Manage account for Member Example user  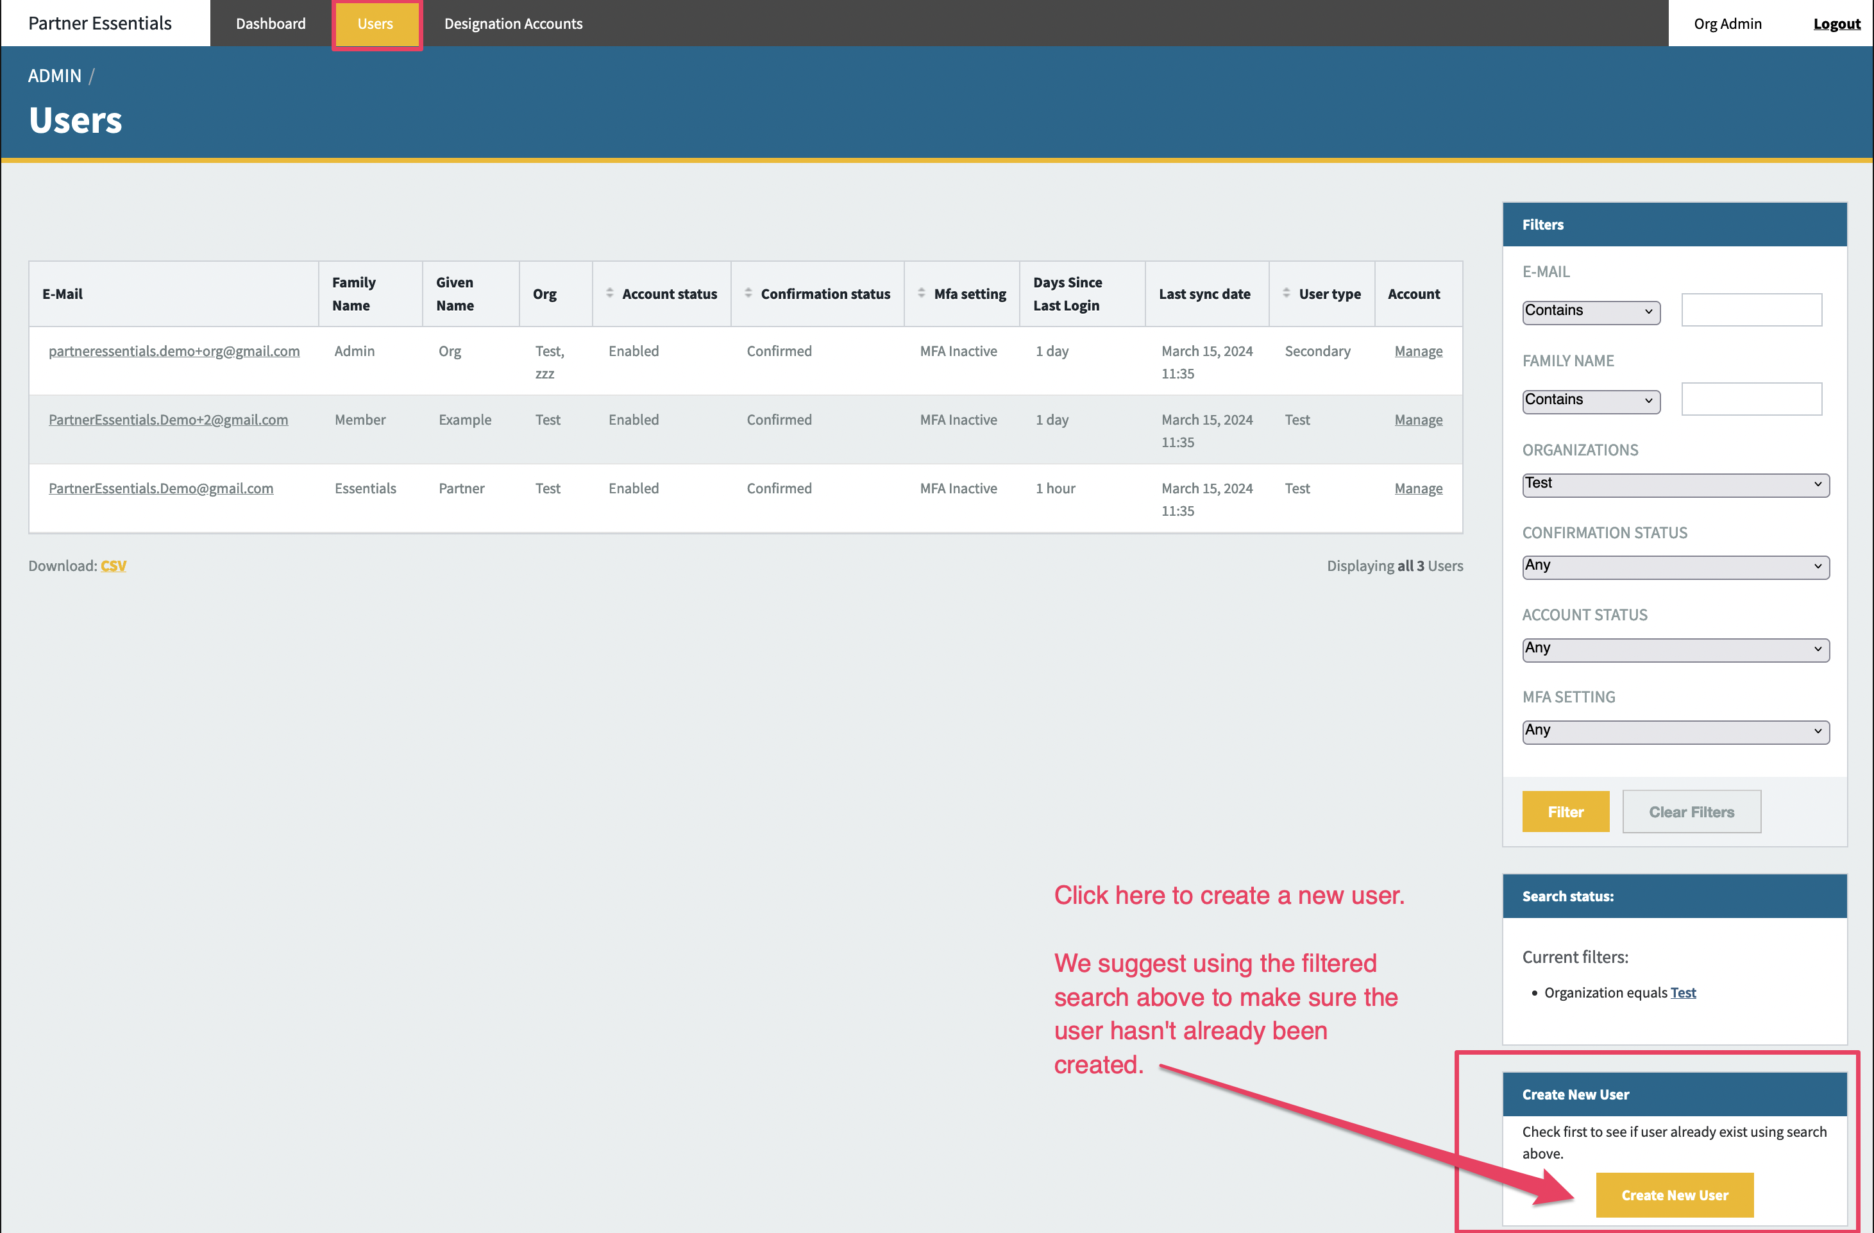coord(1418,420)
